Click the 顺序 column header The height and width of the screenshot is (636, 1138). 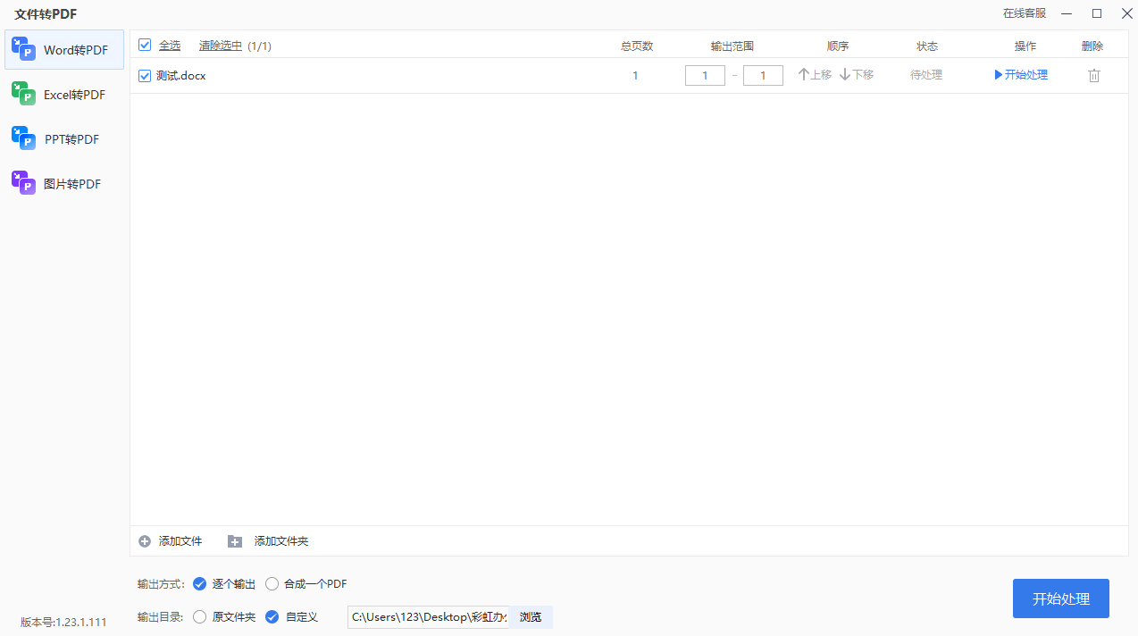838,46
